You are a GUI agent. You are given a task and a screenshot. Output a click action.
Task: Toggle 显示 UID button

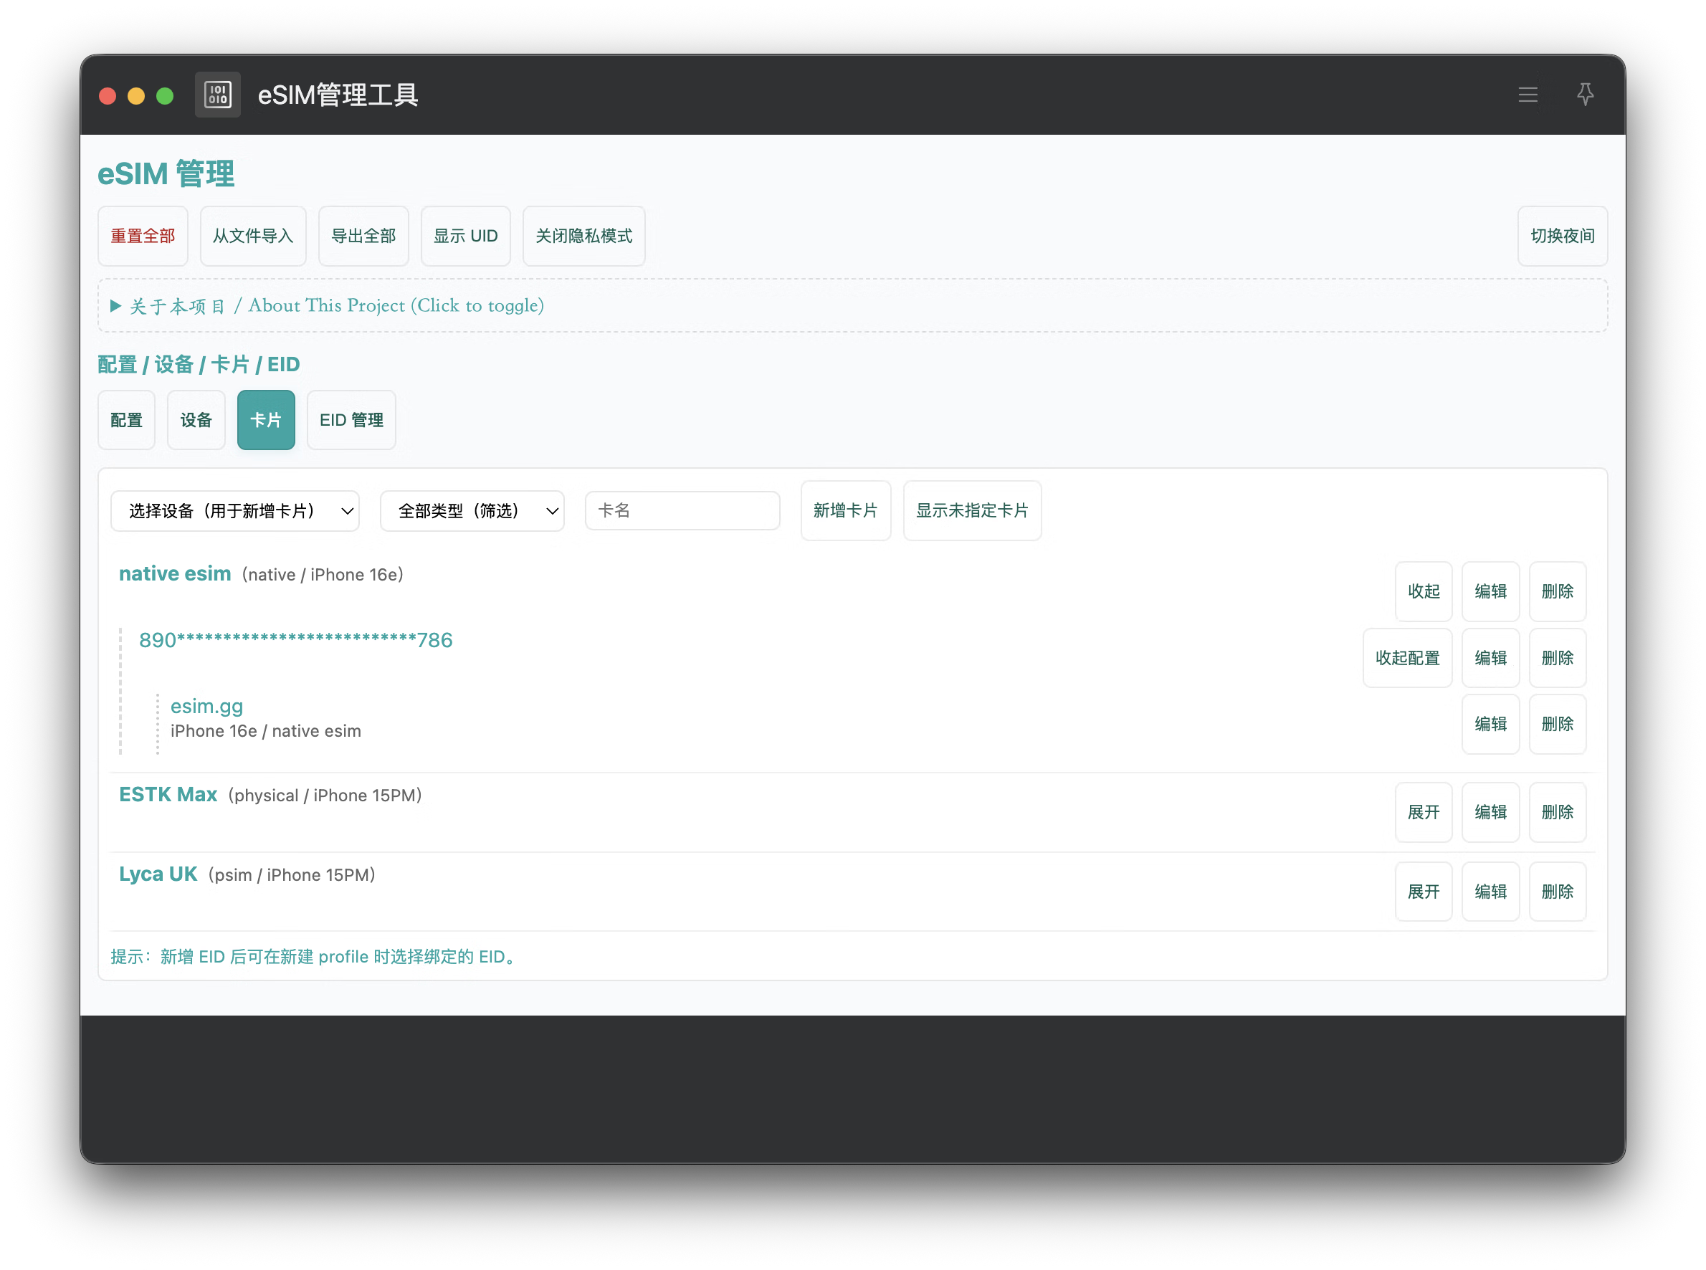[x=465, y=236]
